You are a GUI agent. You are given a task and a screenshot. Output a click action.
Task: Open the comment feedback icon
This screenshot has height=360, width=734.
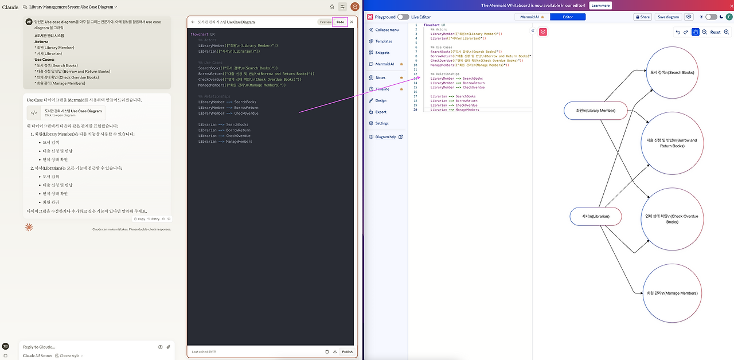click(x=689, y=17)
